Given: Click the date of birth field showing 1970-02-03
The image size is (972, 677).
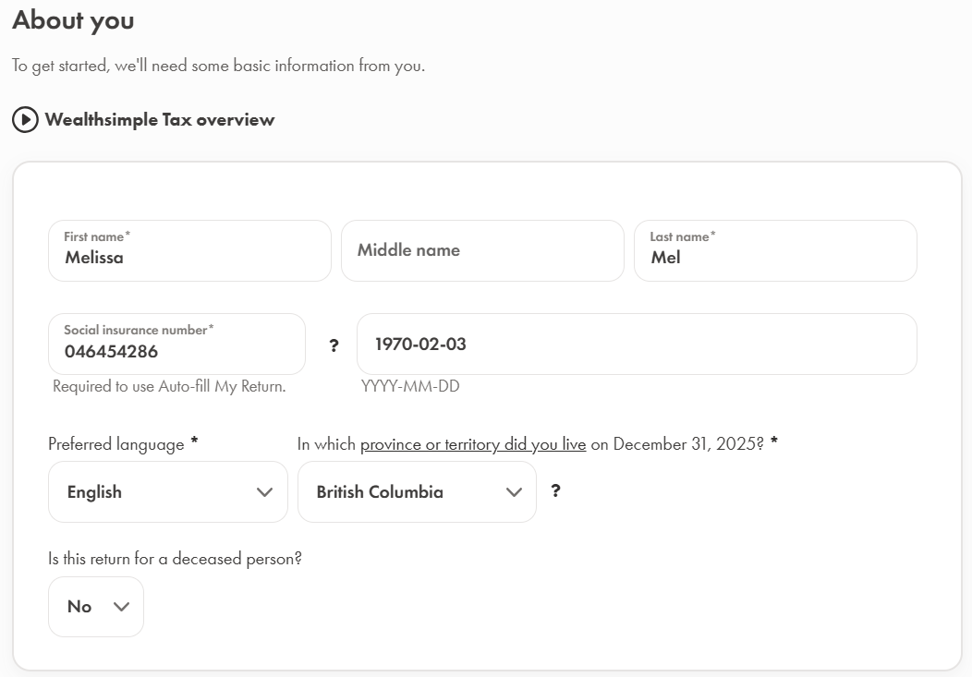Looking at the screenshot, I should coord(637,345).
